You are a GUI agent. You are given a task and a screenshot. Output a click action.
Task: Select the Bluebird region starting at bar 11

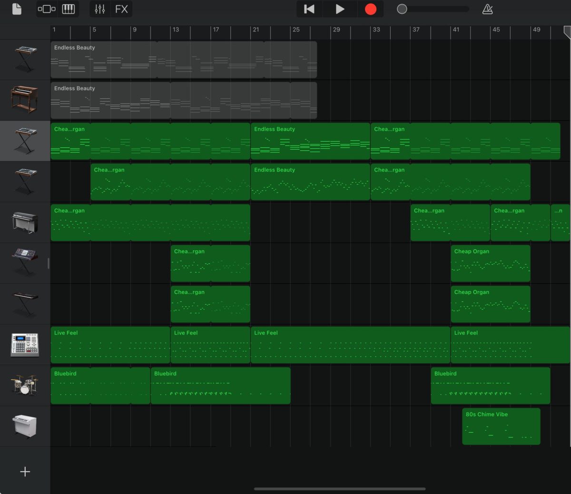(220, 386)
